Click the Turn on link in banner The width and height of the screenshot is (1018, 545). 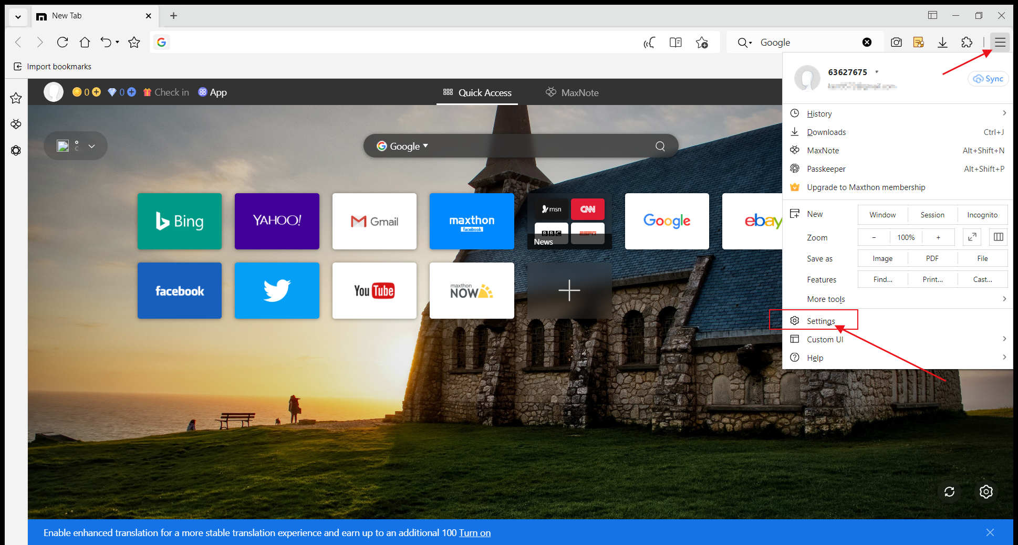[474, 533]
